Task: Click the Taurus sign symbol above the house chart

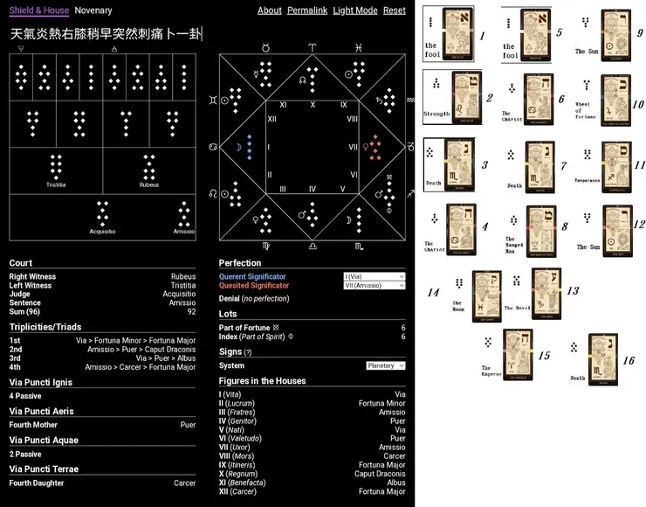Action: 265,48
